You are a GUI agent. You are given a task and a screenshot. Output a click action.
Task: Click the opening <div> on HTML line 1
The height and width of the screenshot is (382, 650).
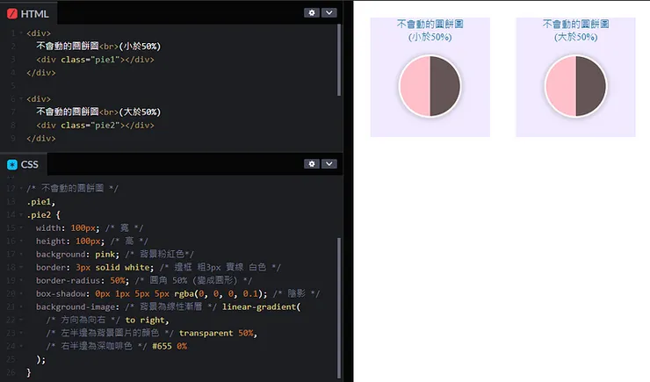39,33
